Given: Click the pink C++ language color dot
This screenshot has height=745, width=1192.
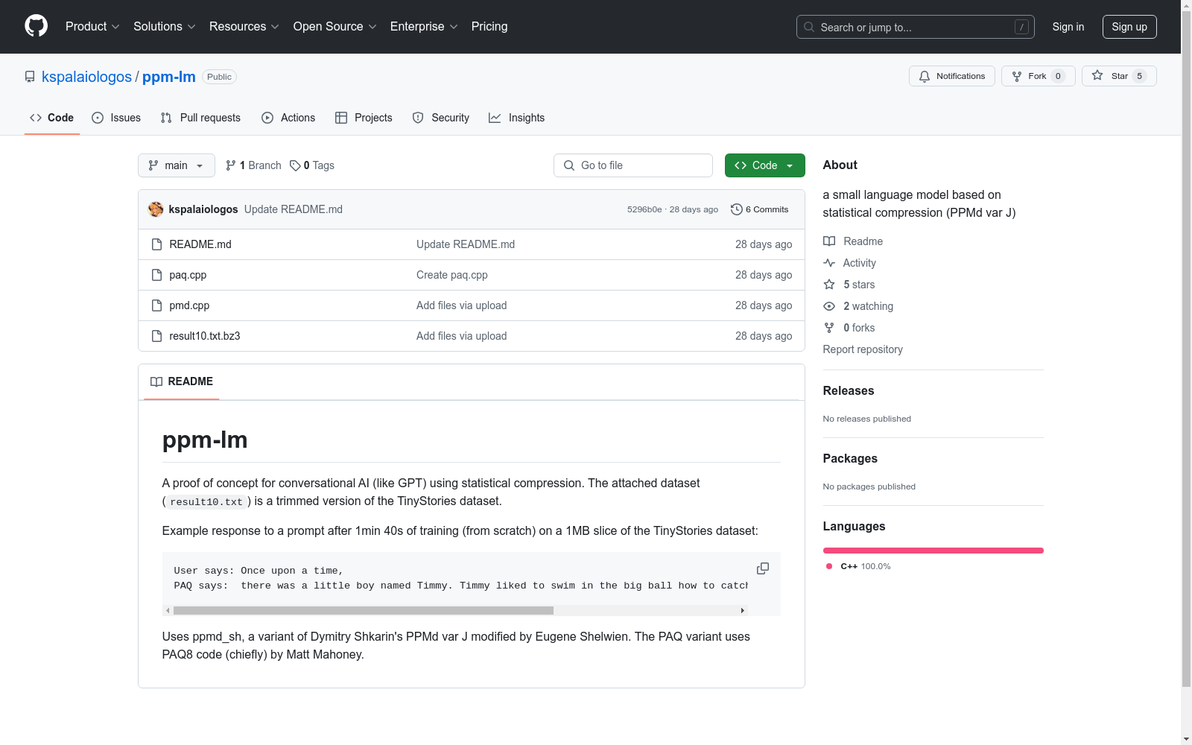Looking at the screenshot, I should coord(829,566).
